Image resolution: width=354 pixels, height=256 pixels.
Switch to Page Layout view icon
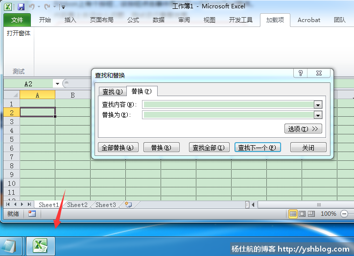pyautogui.click(x=302, y=213)
